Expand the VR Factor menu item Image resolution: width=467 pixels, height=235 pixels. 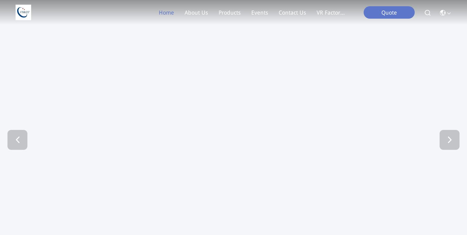pyautogui.click(x=331, y=13)
